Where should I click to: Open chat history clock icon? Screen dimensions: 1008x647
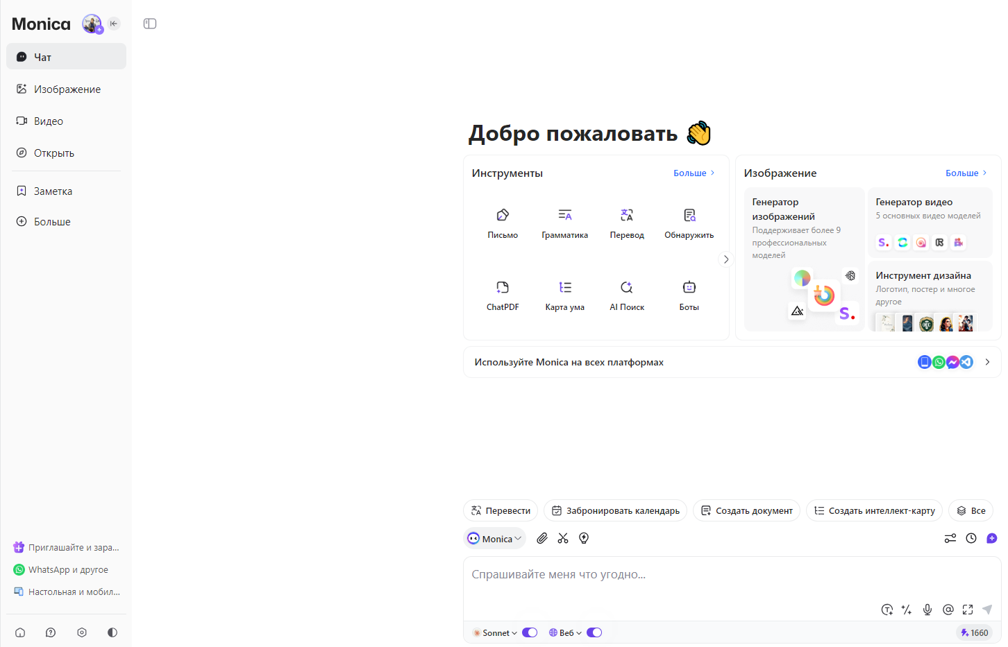(x=971, y=538)
